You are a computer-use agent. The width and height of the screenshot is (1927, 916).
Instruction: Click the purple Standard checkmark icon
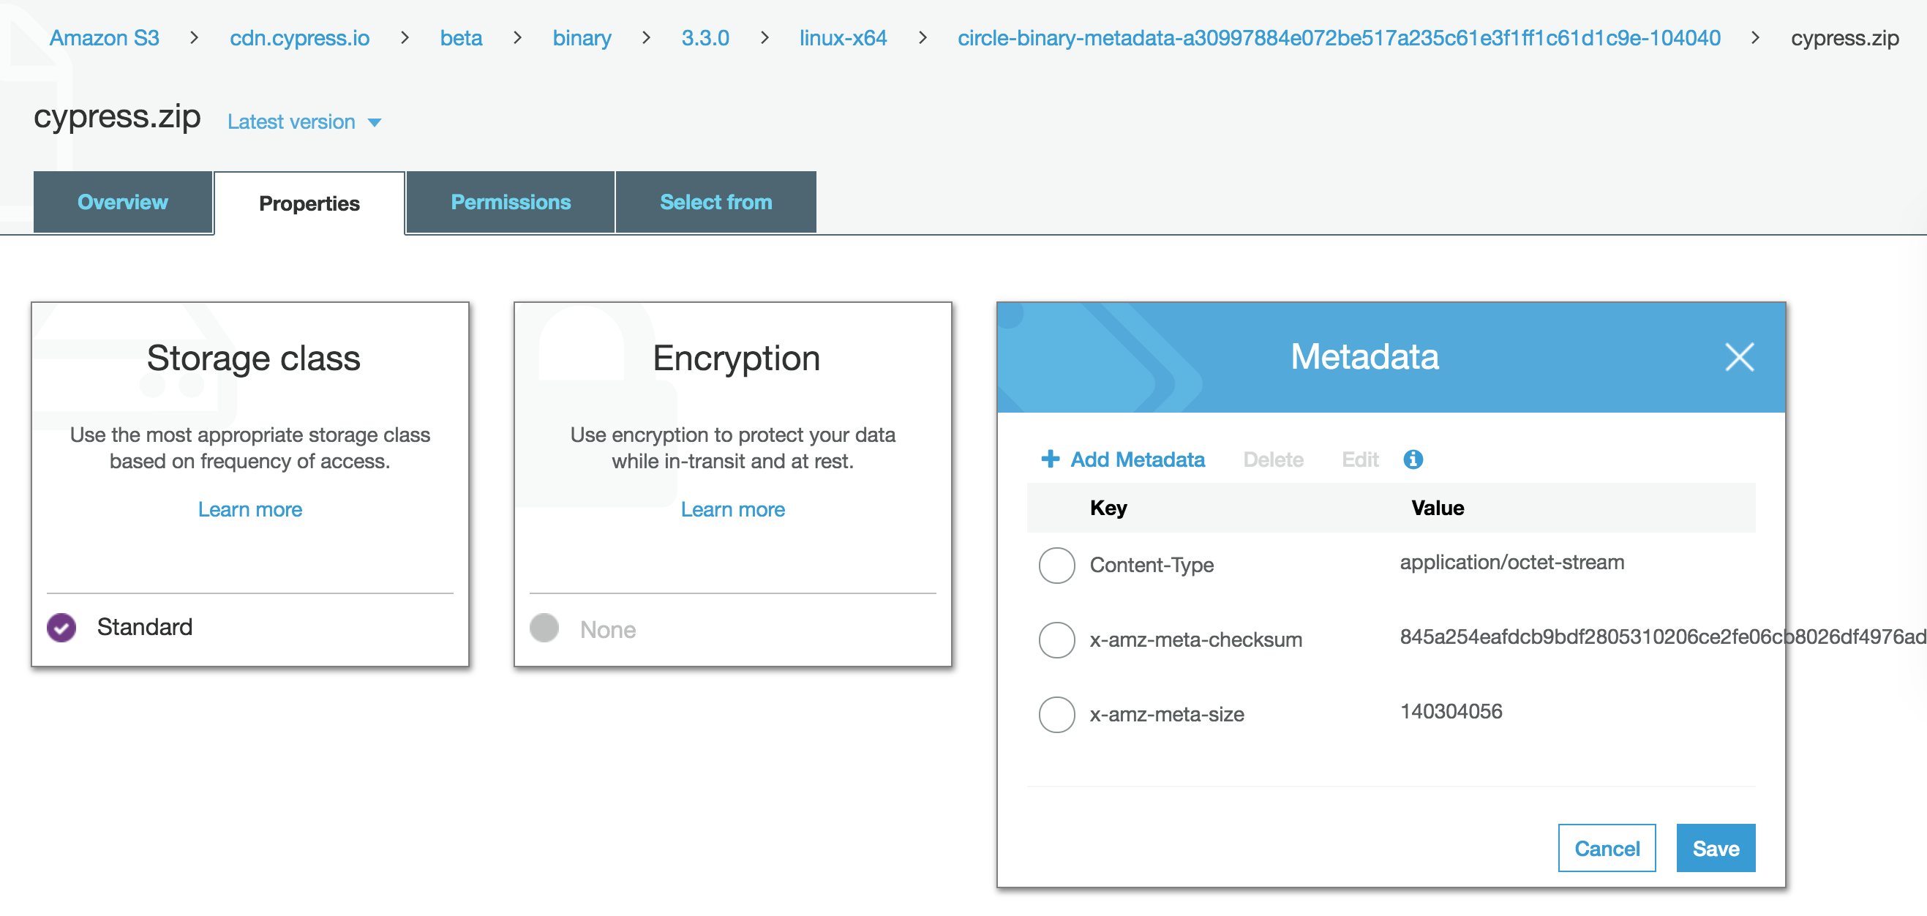(61, 627)
